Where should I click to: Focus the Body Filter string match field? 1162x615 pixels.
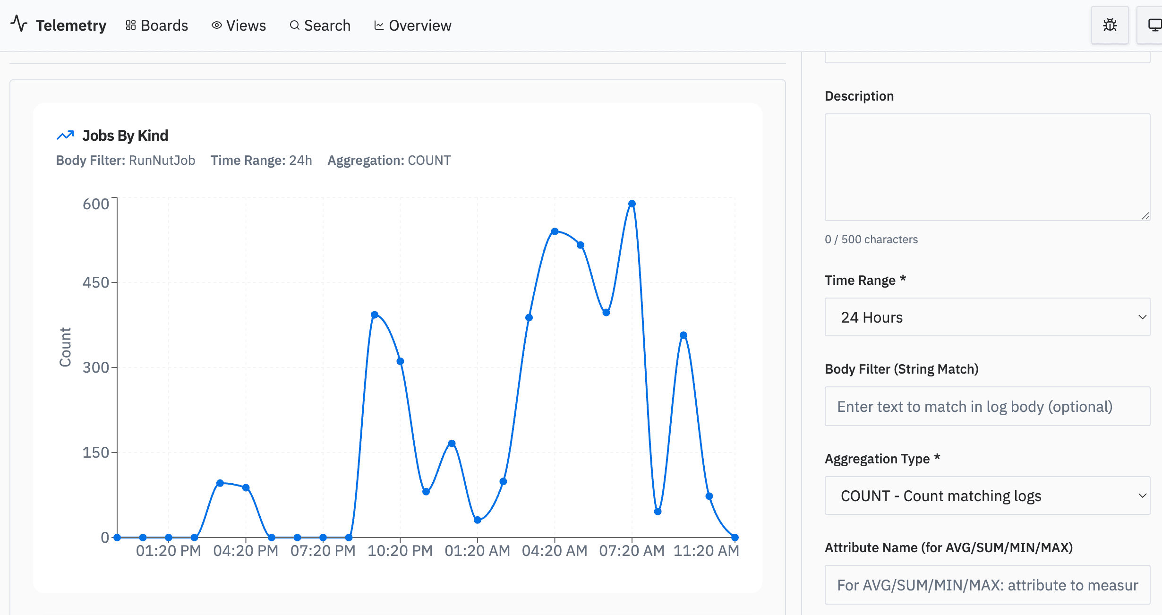point(987,406)
